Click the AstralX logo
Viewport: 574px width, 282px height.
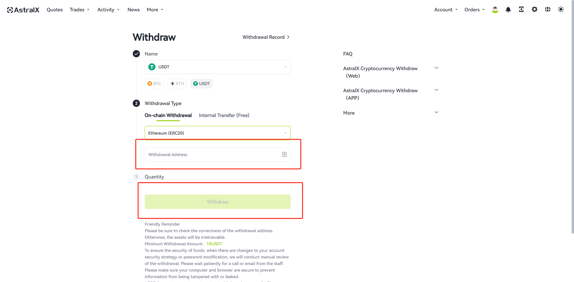[23, 10]
